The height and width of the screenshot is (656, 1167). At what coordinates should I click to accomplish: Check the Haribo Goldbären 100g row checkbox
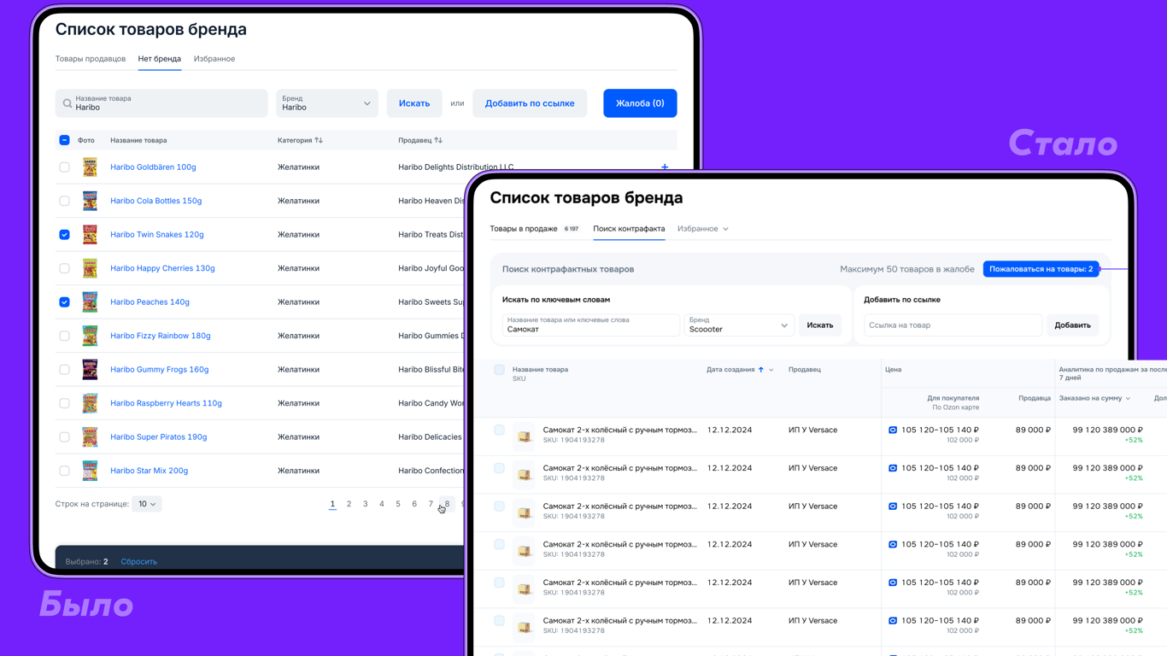tap(64, 167)
